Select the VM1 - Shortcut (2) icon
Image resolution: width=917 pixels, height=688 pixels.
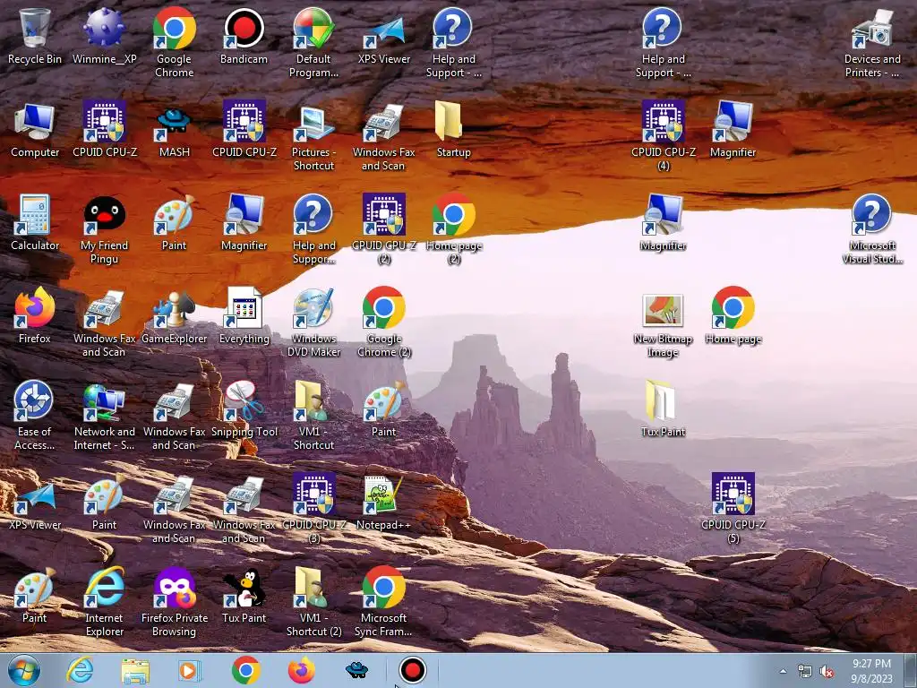pos(313,601)
